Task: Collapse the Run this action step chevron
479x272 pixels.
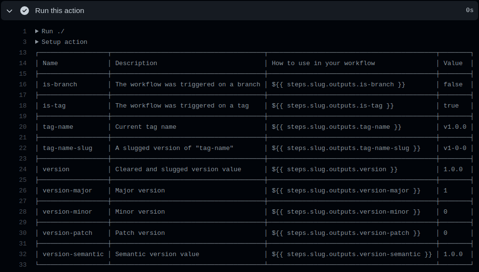Action: (10, 11)
